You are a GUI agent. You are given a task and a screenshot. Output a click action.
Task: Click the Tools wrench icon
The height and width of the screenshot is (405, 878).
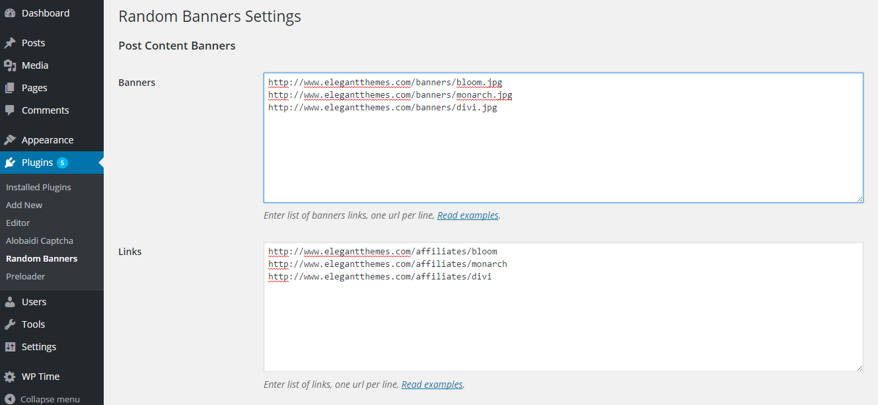click(10, 324)
